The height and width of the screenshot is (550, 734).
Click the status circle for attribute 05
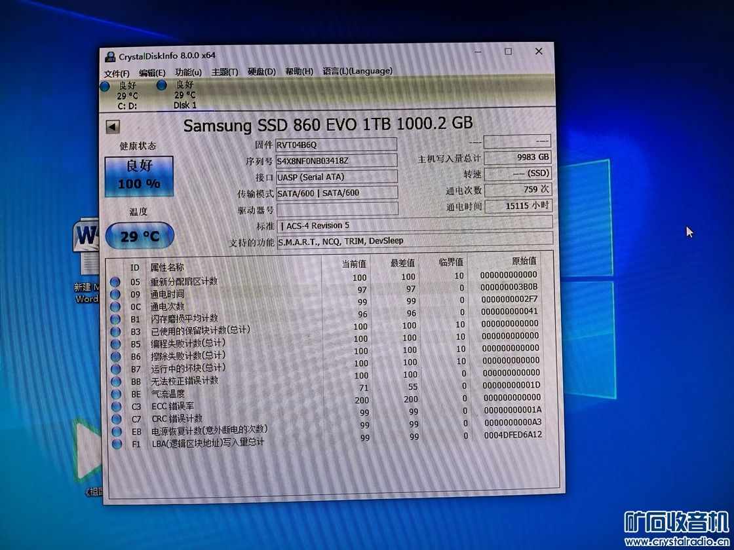(x=115, y=282)
